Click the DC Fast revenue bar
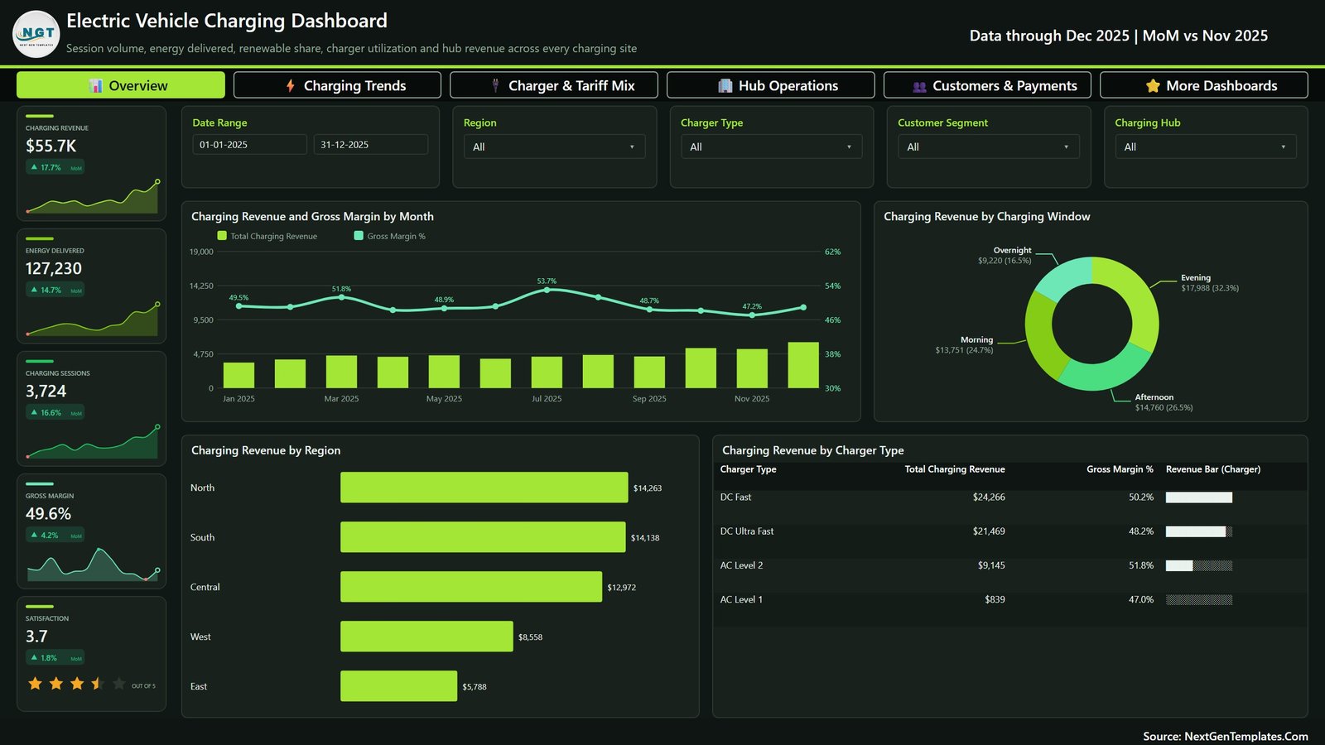 point(1199,497)
